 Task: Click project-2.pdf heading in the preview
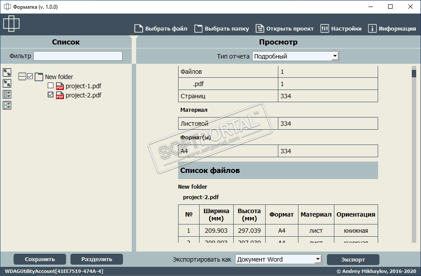tap(201, 197)
